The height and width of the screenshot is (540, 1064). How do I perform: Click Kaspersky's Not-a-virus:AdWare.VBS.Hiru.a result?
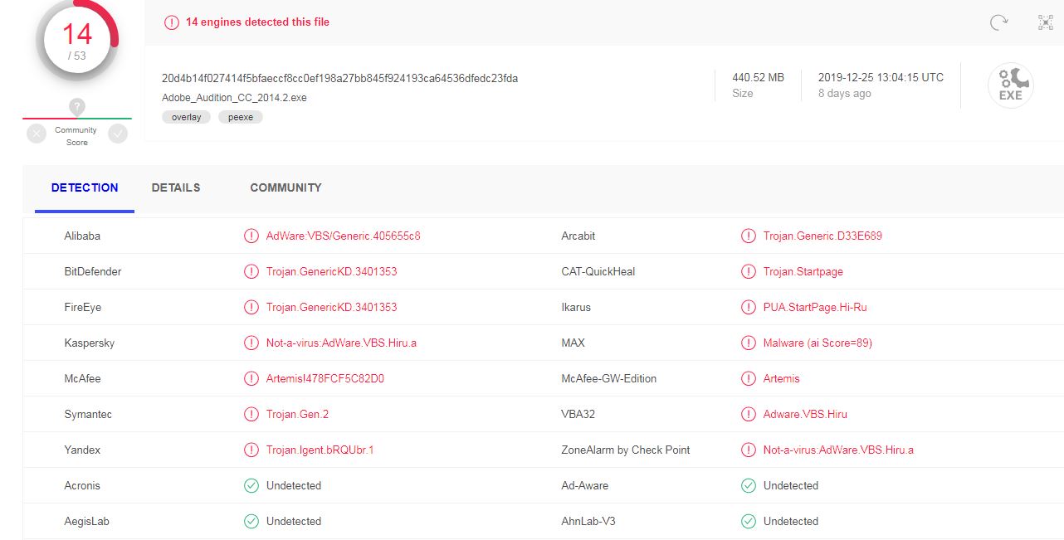[341, 343]
